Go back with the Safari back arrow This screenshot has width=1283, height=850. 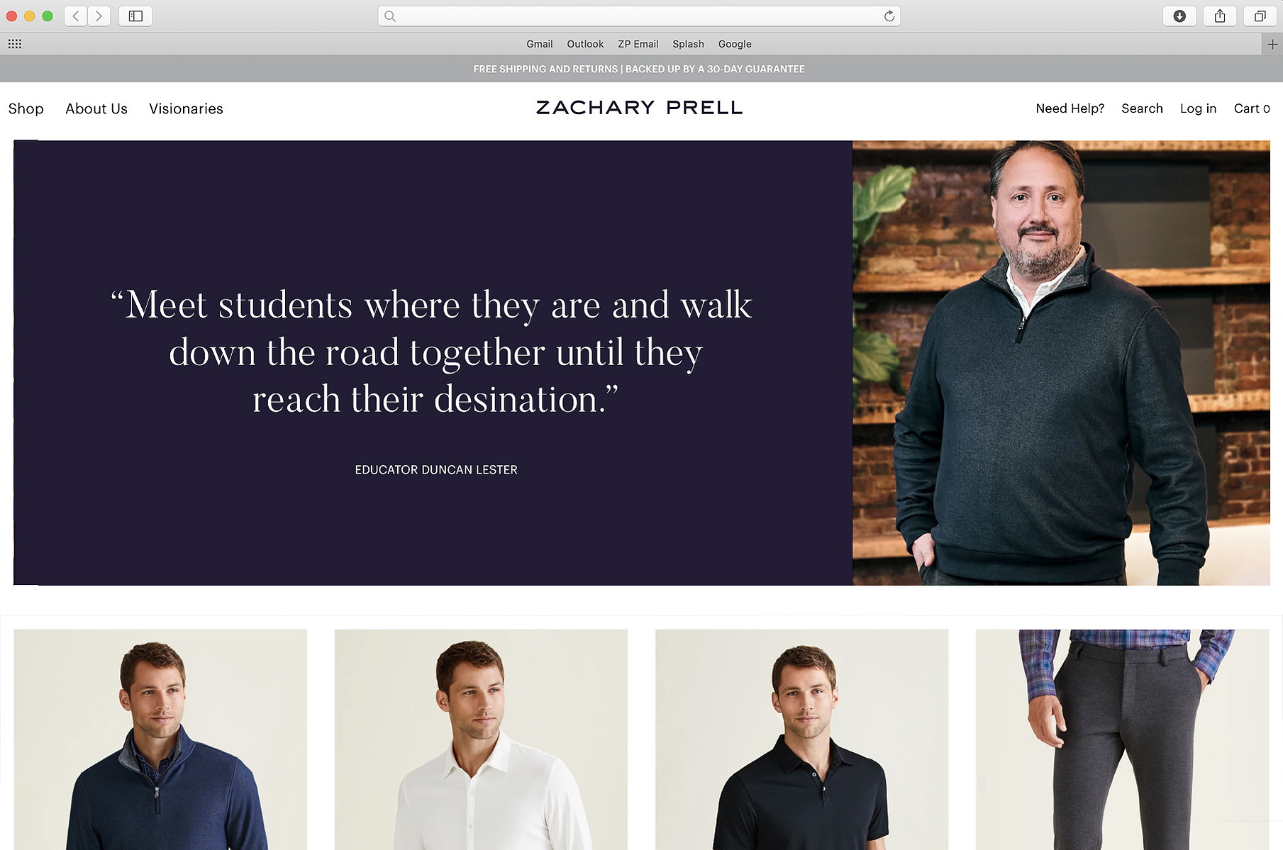[x=76, y=16]
